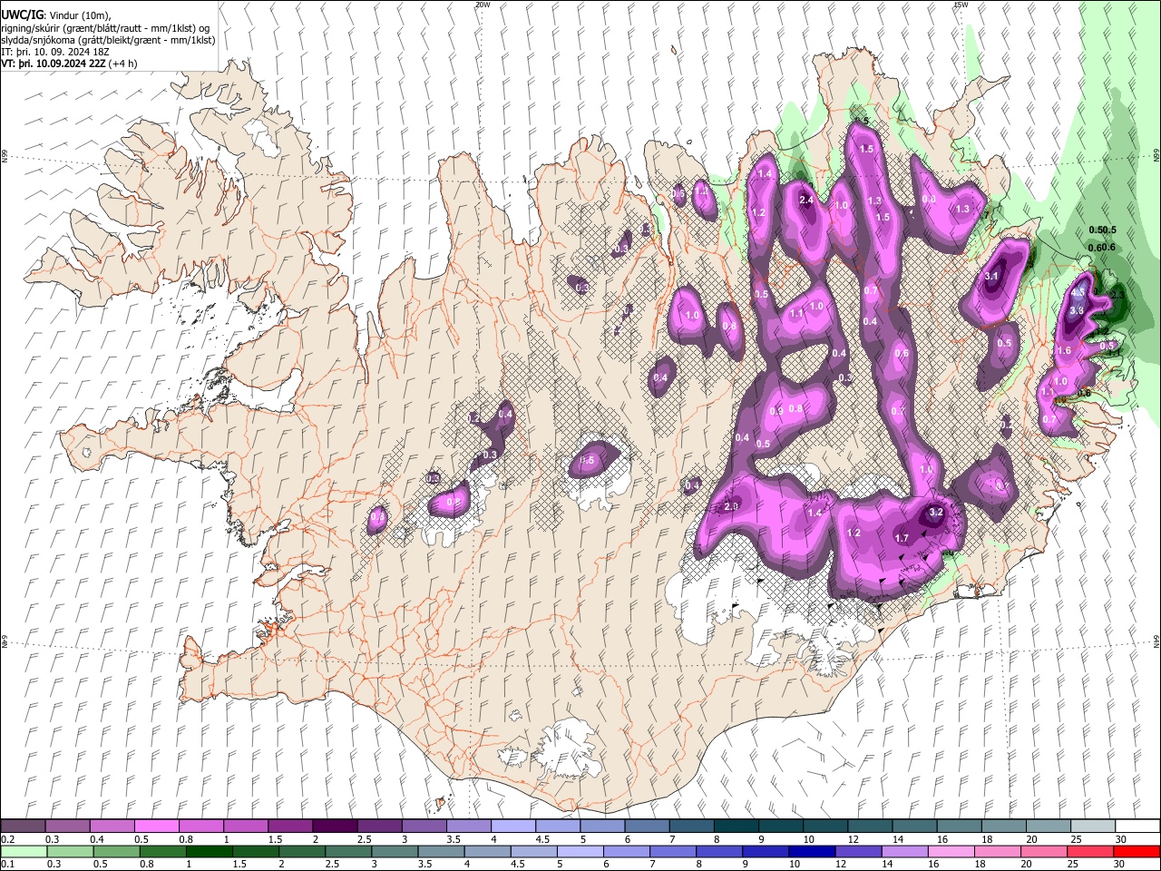Viewport: 1161px width, 871px height.
Task: Click the '3.2' precipitation value on the map
Action: 937,513
